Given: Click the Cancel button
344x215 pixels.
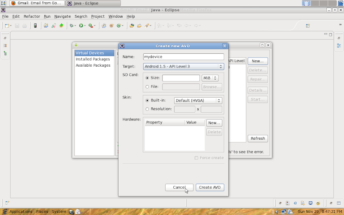Looking at the screenshot, I should pos(179,187).
